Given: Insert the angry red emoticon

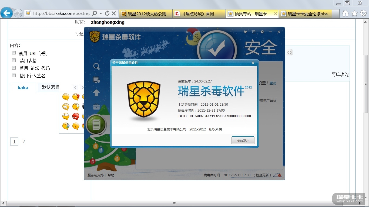Looking at the screenshot, I should 76,116.
